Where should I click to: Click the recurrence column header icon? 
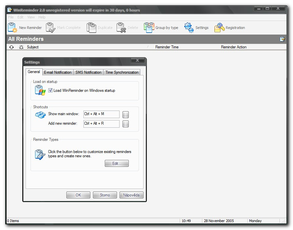point(11,47)
